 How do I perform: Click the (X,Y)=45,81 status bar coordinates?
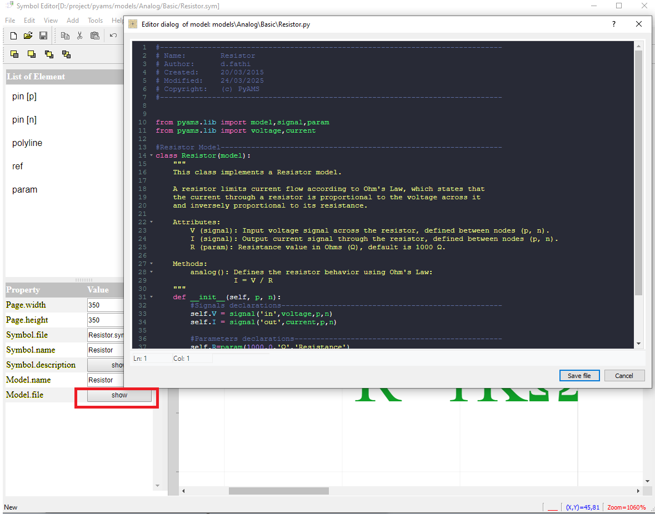pyautogui.click(x=583, y=507)
